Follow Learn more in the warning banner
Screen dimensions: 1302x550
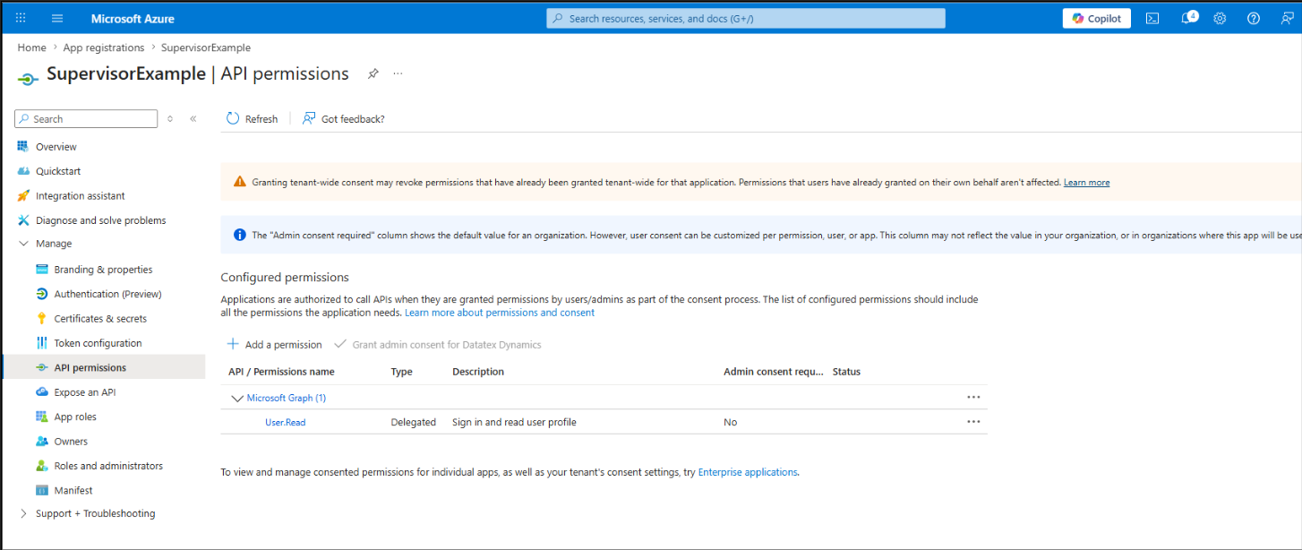pyautogui.click(x=1086, y=183)
